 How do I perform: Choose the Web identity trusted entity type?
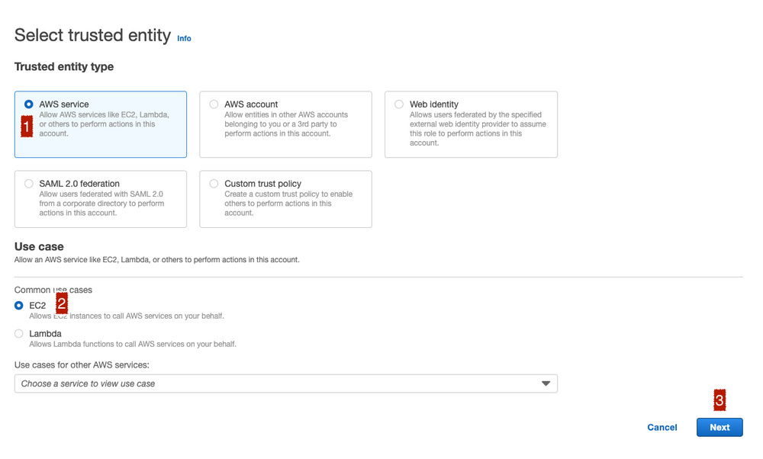(x=398, y=104)
